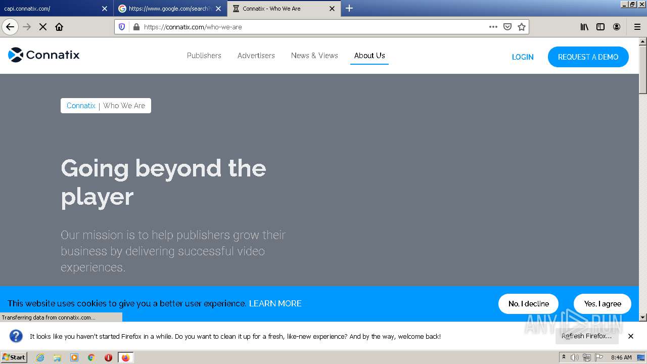
Task: Open the Firefox home page
Action: click(59, 27)
